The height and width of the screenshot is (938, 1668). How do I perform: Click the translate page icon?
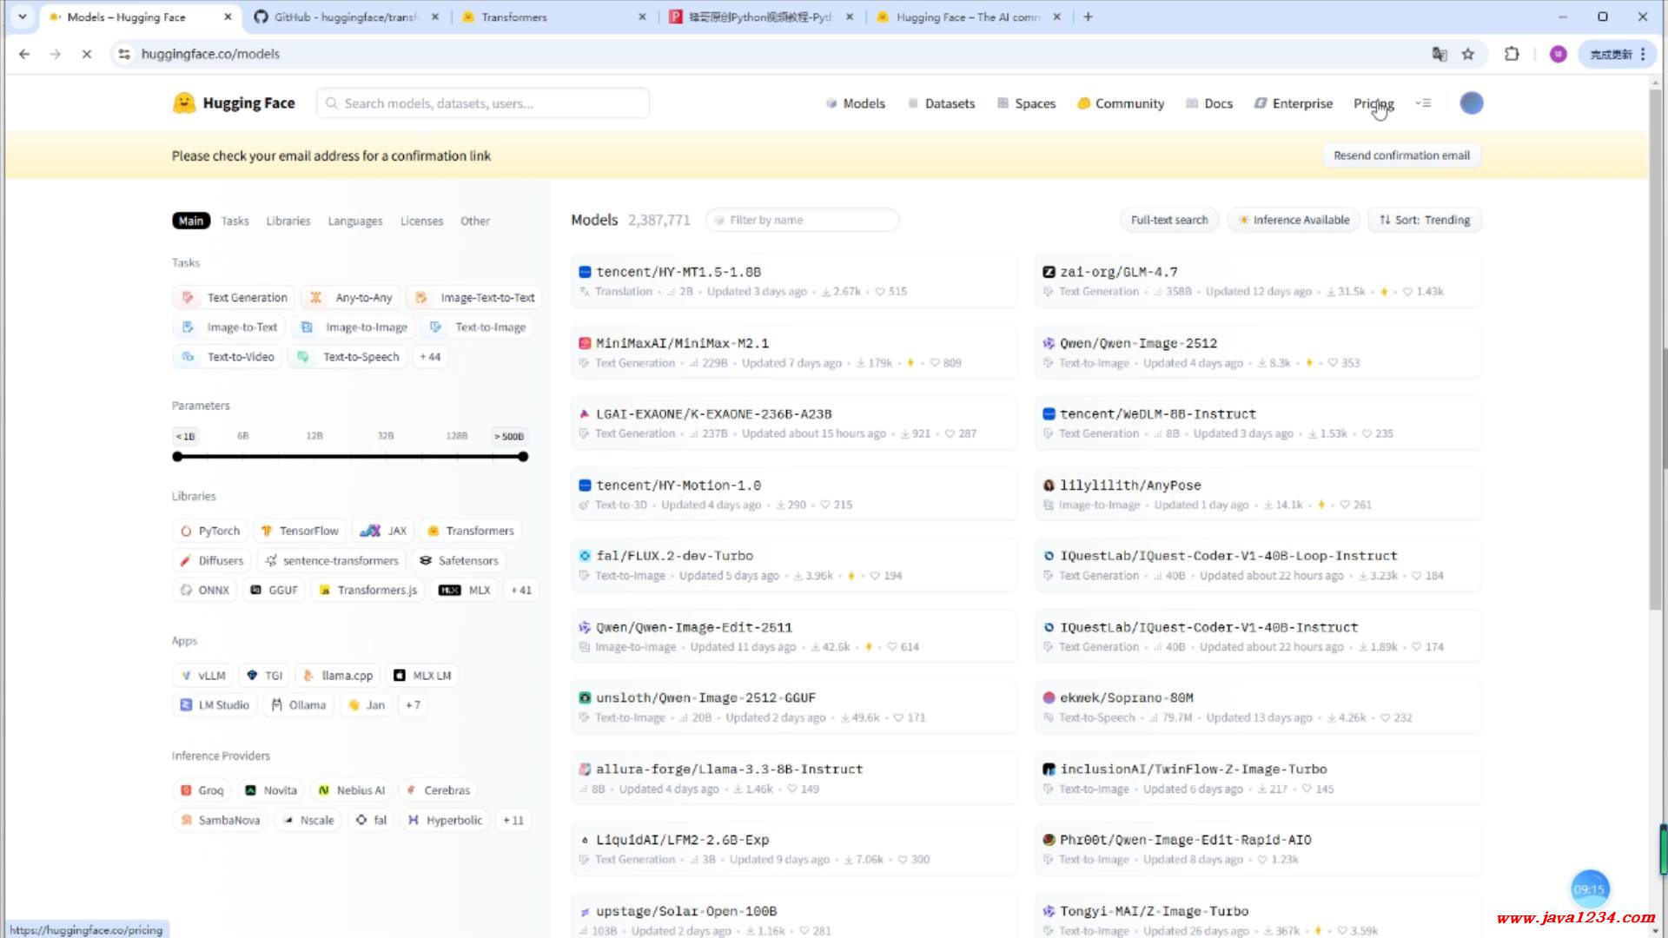click(x=1440, y=54)
